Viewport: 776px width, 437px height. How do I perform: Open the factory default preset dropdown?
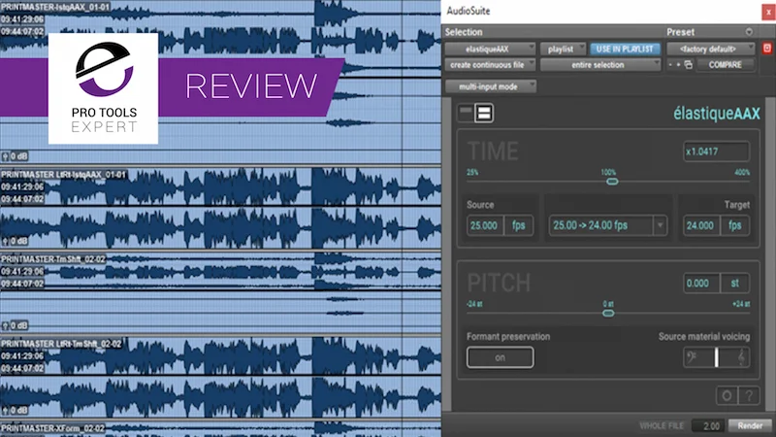pyautogui.click(x=710, y=50)
